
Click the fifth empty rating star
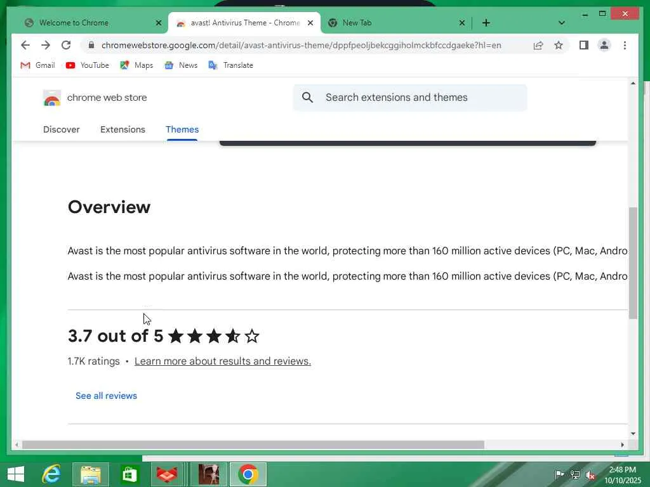252,336
